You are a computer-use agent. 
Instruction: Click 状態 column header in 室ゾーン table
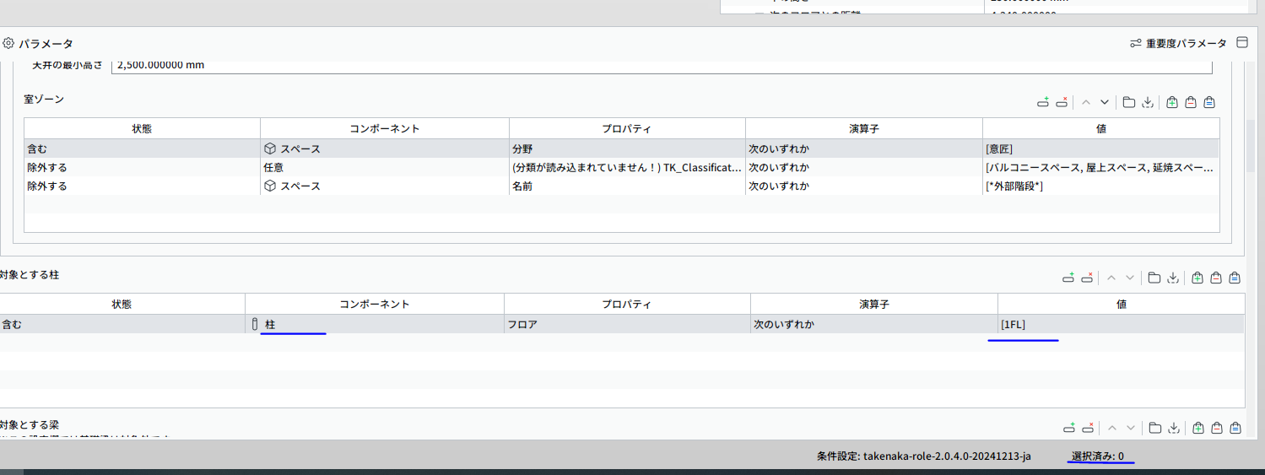coord(142,129)
